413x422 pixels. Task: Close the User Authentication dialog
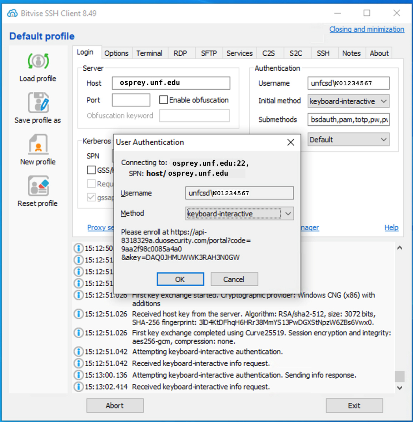pos(290,142)
